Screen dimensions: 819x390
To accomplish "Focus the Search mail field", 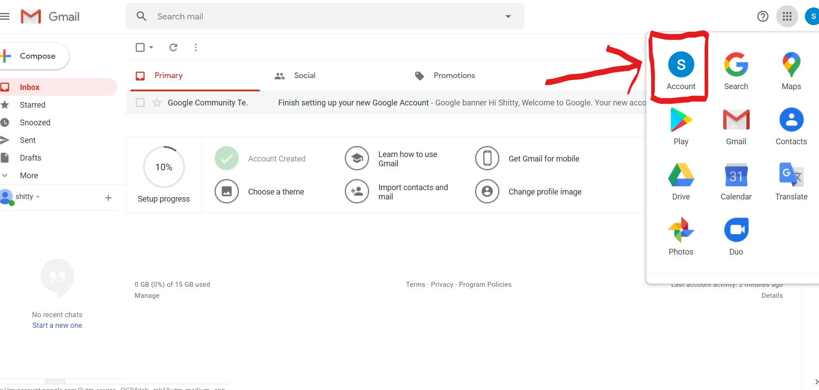I will (x=325, y=16).
